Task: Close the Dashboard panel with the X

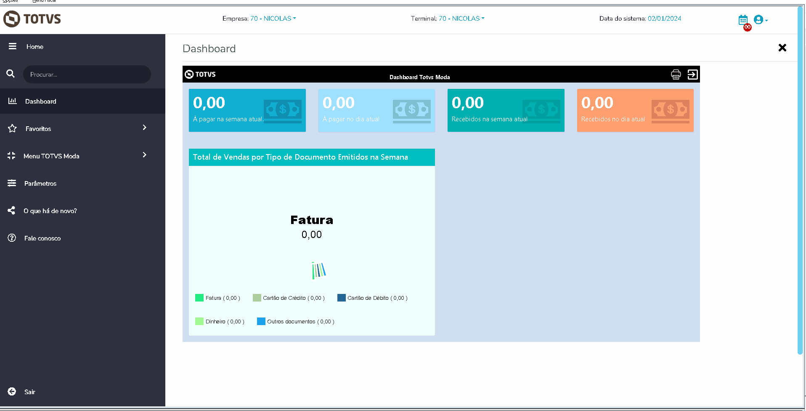Action: (782, 48)
